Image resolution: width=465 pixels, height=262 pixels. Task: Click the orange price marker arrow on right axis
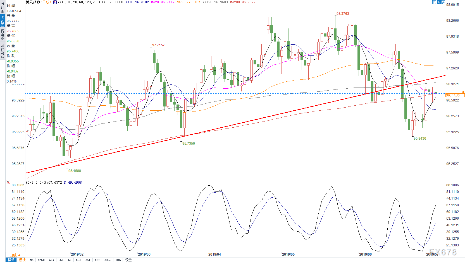click(x=463, y=92)
